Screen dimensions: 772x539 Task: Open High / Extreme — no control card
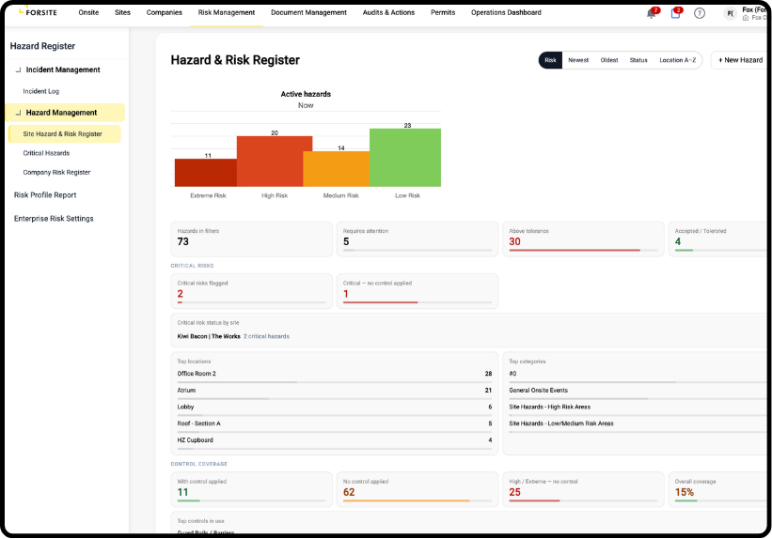click(x=583, y=490)
